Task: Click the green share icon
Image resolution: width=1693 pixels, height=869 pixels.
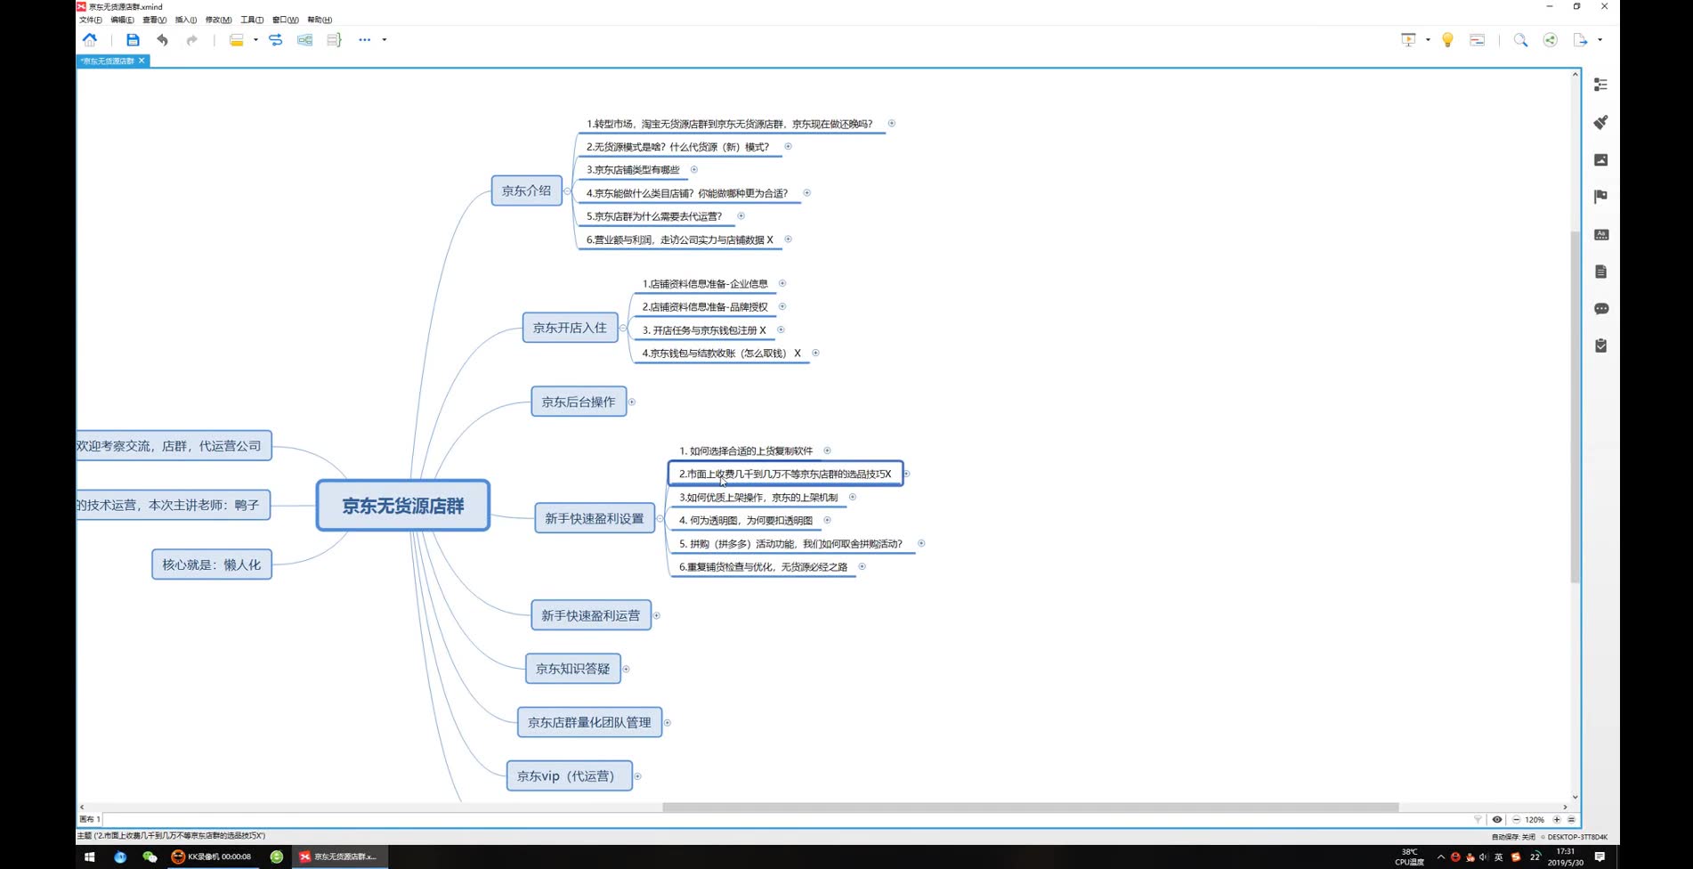Action: (1551, 39)
